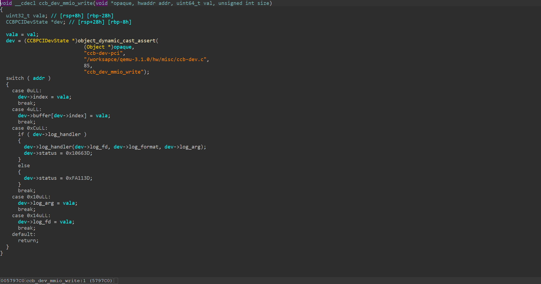The image size is (541, 284).
Task: Click the "ccb-dev-pci" string literal
Action: (103, 53)
